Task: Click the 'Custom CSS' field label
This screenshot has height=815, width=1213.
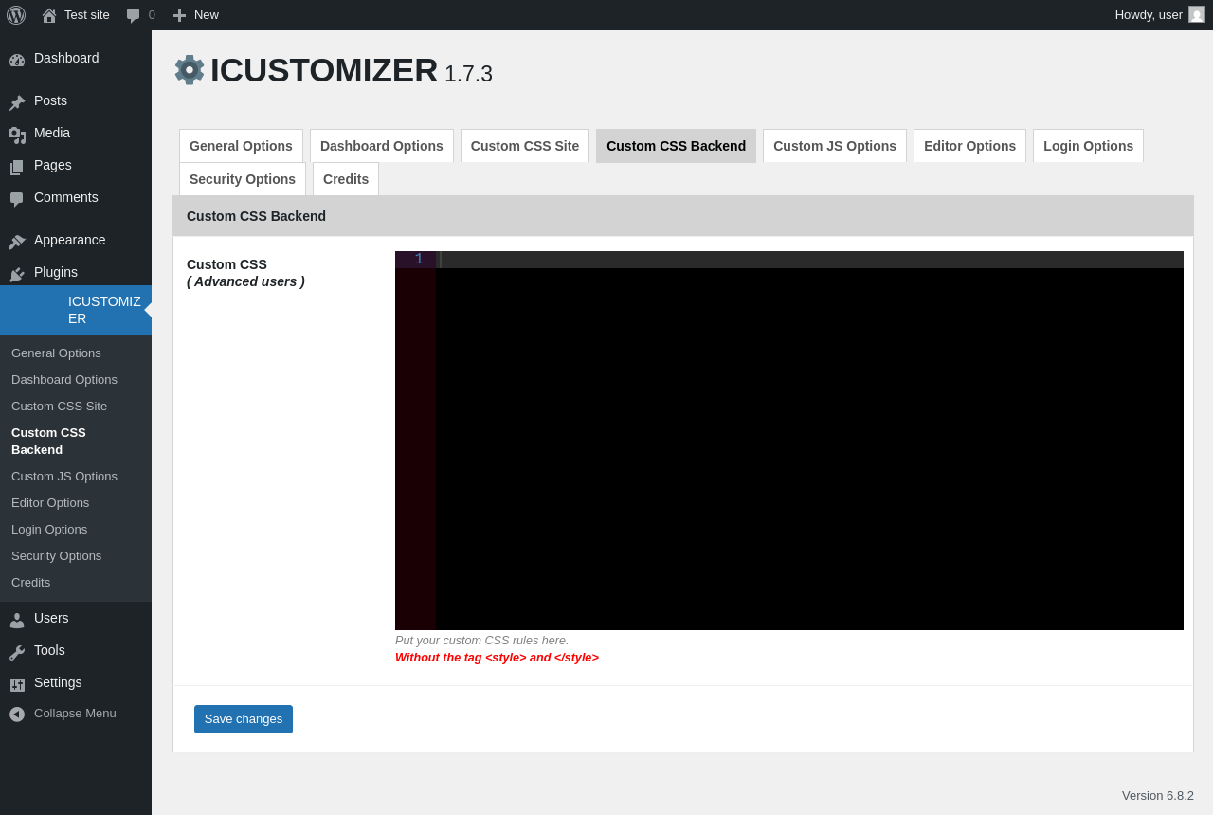Action: pos(226,264)
